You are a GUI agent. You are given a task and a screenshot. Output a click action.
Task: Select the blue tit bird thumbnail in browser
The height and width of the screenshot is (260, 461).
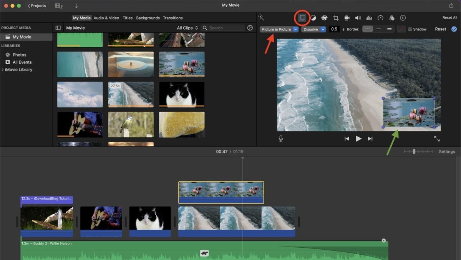[131, 125]
